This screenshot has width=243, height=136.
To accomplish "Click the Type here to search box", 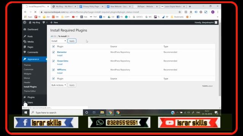I will (x=56, y=113).
